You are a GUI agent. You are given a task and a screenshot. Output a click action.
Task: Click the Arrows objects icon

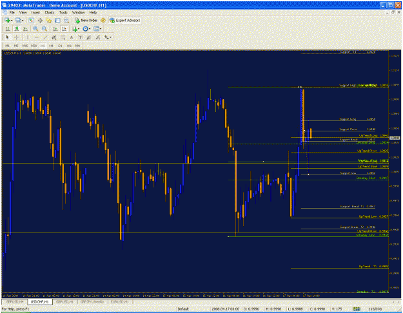(106, 37)
